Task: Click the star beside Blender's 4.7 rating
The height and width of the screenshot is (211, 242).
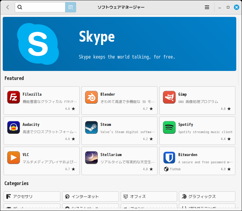Action: pos(151,109)
